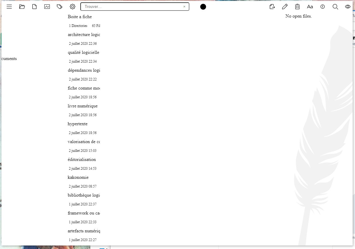Open the writing statistics chart icon
Viewport: 355px width, 249px height.
coord(47,7)
